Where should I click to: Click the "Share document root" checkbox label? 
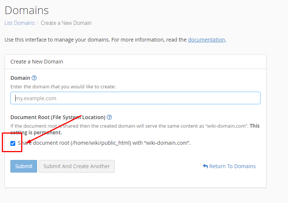pyautogui.click(x=104, y=143)
